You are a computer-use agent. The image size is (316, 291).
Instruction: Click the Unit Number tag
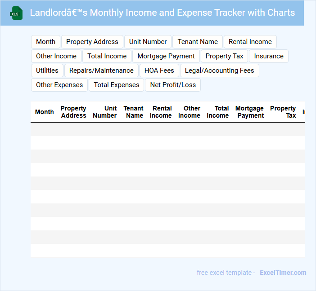click(x=148, y=42)
